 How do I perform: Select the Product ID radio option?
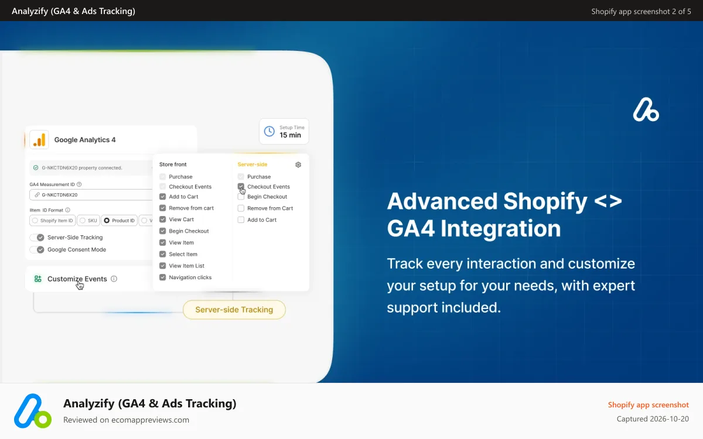(120, 221)
